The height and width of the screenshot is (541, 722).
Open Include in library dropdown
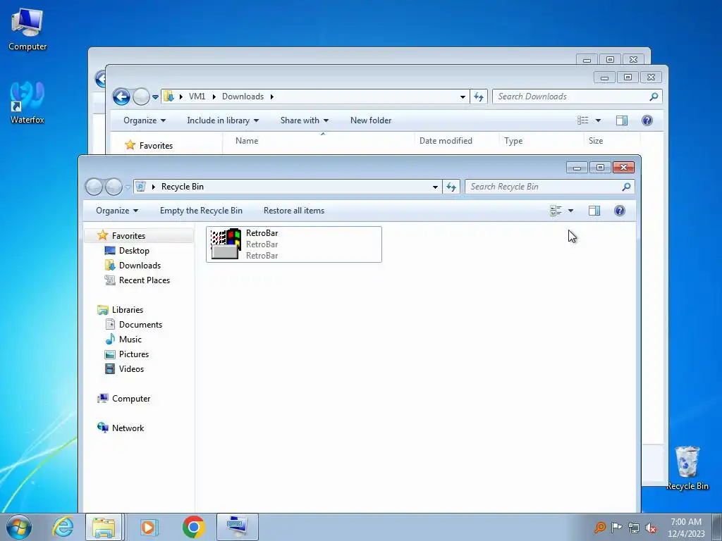click(x=223, y=120)
